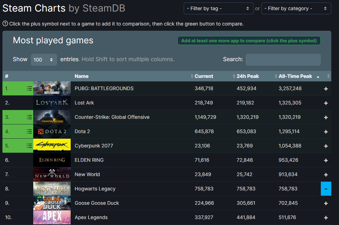
Task: Add Lost Ark to comparison with plus
Action: point(326,103)
